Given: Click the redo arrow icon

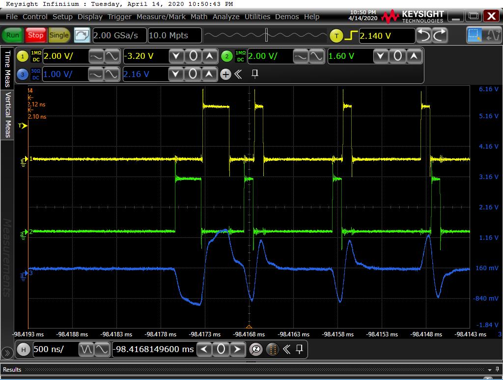Looking at the screenshot, I should [440, 35].
